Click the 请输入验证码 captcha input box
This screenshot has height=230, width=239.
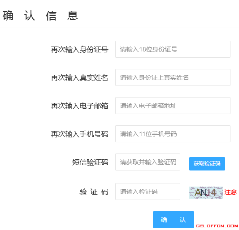(x=148, y=192)
